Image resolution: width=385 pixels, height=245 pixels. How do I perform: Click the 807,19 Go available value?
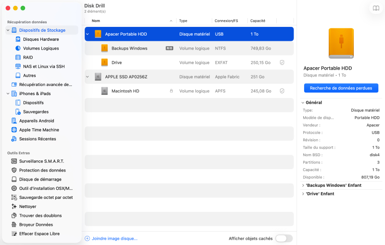click(x=370, y=177)
